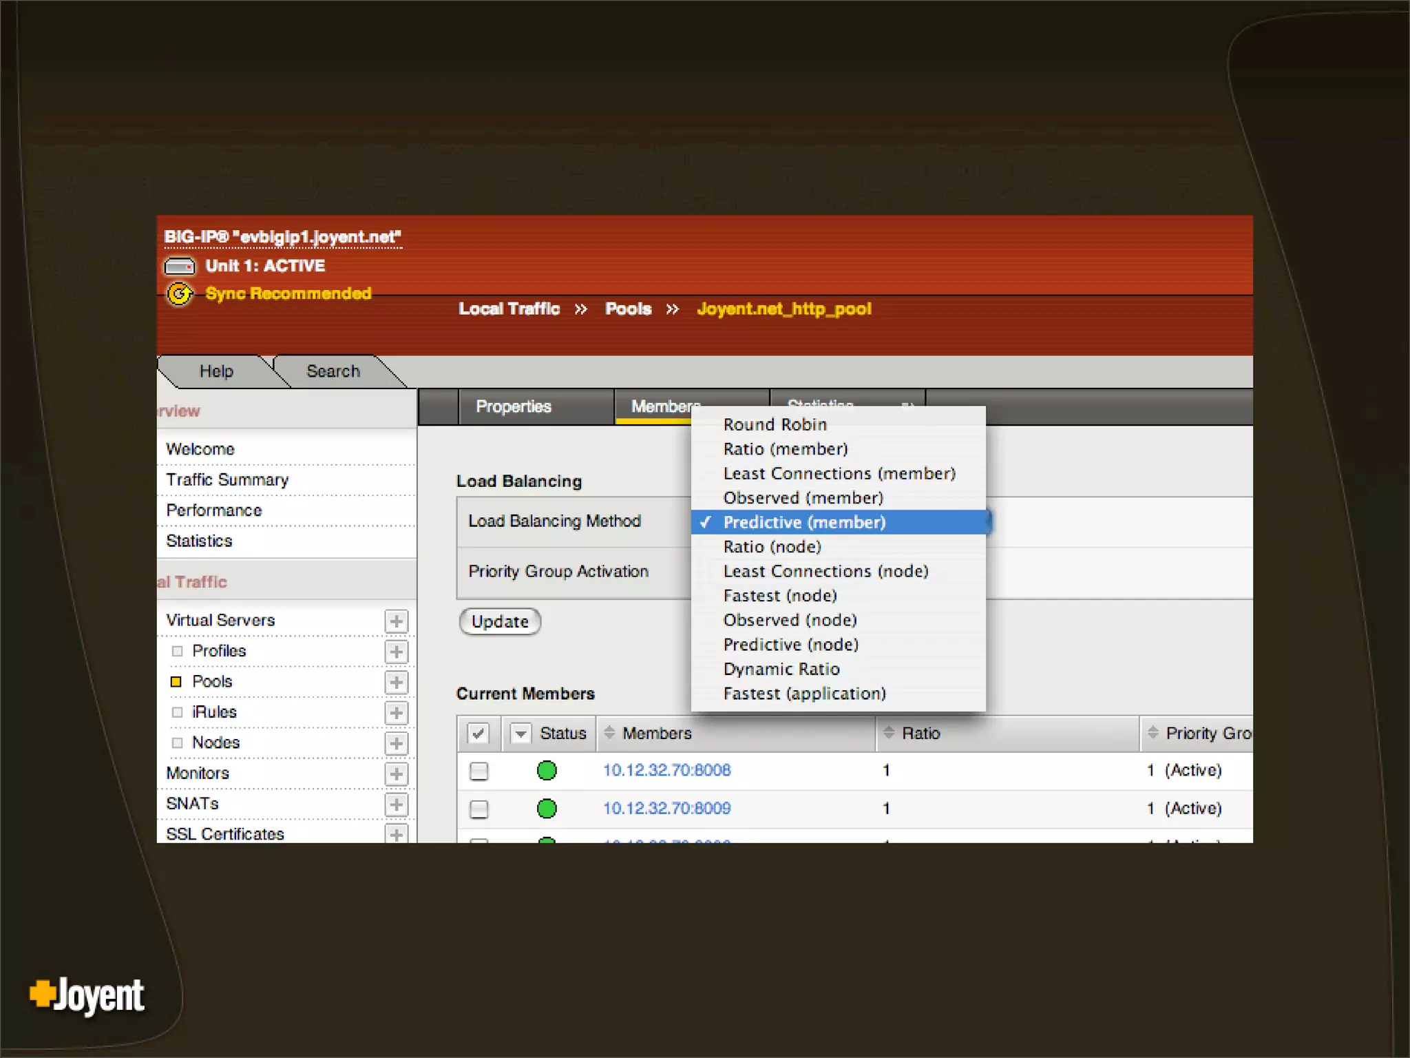Click the Joyent logo
This screenshot has width=1410, height=1058.
pos(87,995)
